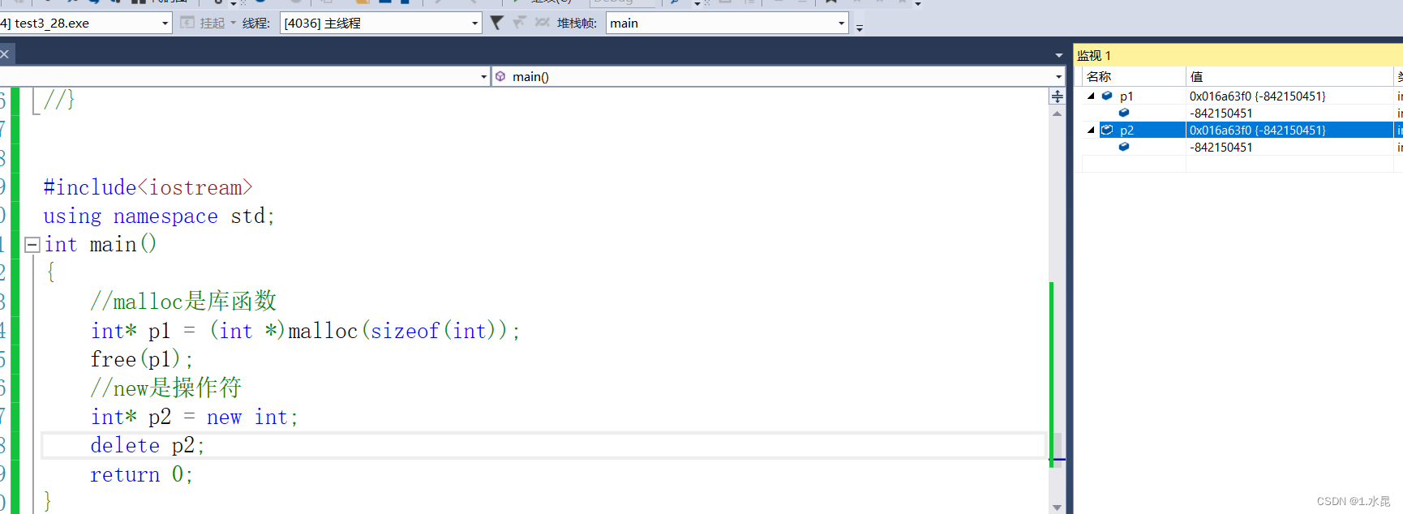1403x514 pixels.
Task: Click the greyed switch-thread icon before 堆栈帧
Action: pos(542,23)
